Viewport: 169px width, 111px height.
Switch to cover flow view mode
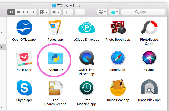coord(33,12)
